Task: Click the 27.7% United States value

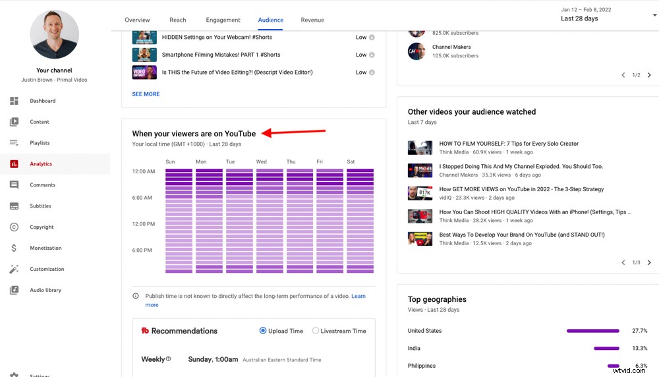Action: point(640,331)
